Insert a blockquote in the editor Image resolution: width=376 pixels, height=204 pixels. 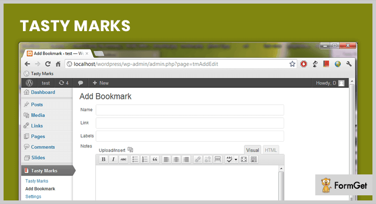tap(155, 160)
